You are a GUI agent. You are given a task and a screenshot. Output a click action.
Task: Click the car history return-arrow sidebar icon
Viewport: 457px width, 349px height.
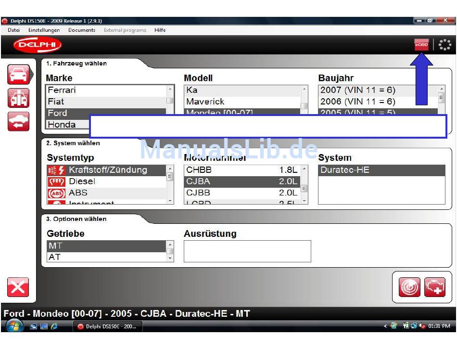tap(19, 121)
